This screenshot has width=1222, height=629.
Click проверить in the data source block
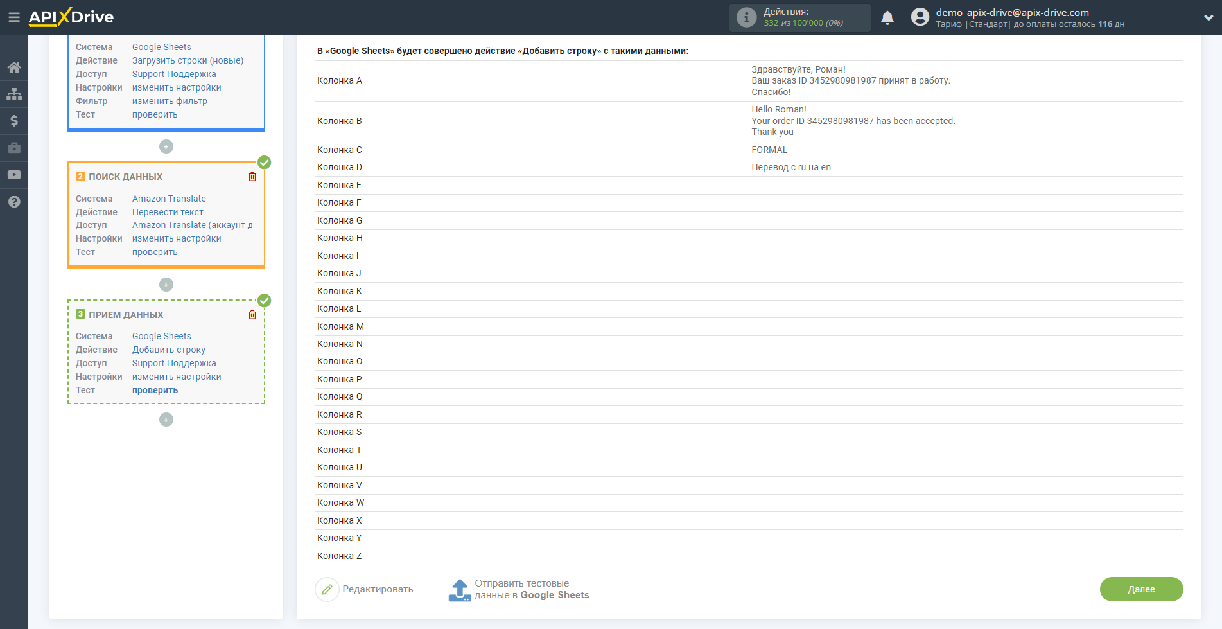point(155,114)
